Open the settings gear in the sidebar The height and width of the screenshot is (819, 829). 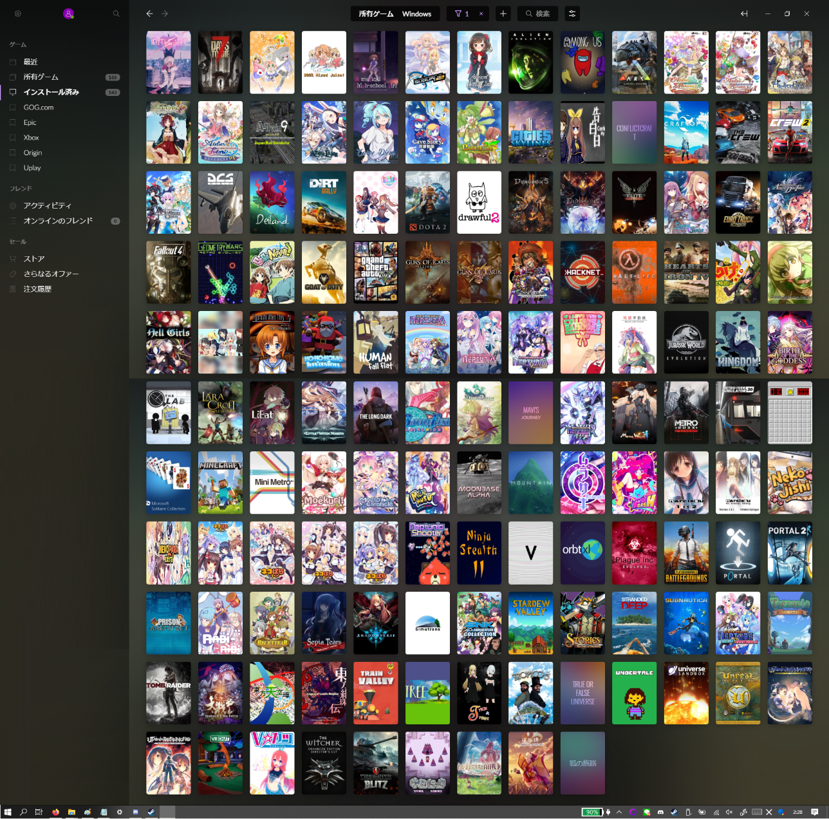[x=18, y=14]
